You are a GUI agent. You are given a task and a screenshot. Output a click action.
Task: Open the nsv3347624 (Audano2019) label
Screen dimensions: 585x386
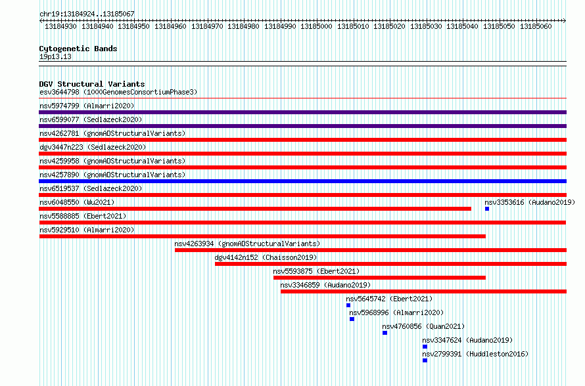(x=467, y=340)
